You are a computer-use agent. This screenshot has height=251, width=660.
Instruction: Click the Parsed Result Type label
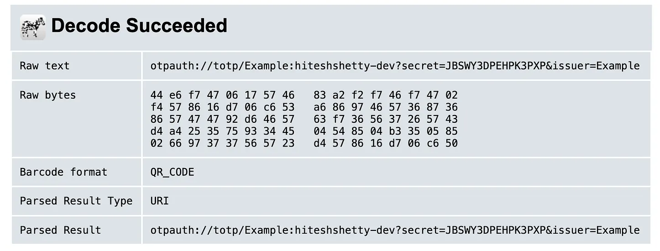(x=76, y=201)
